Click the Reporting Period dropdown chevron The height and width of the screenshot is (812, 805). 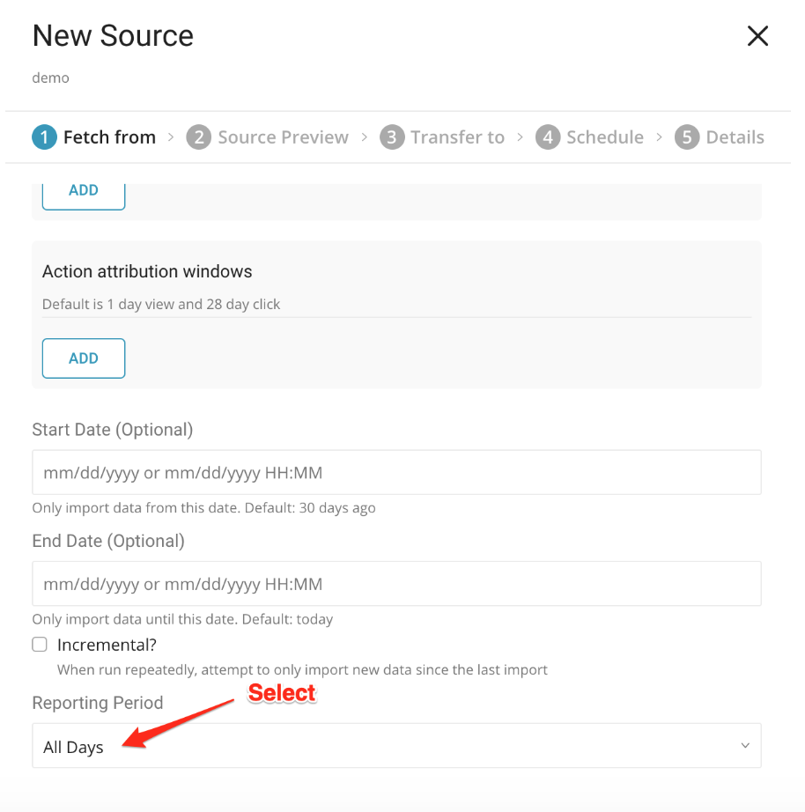(x=745, y=746)
